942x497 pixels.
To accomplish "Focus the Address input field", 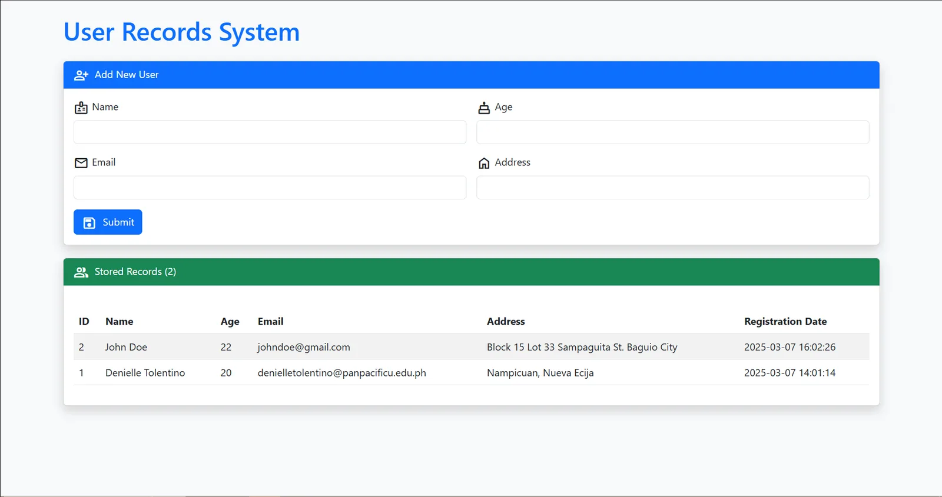I will tap(673, 188).
